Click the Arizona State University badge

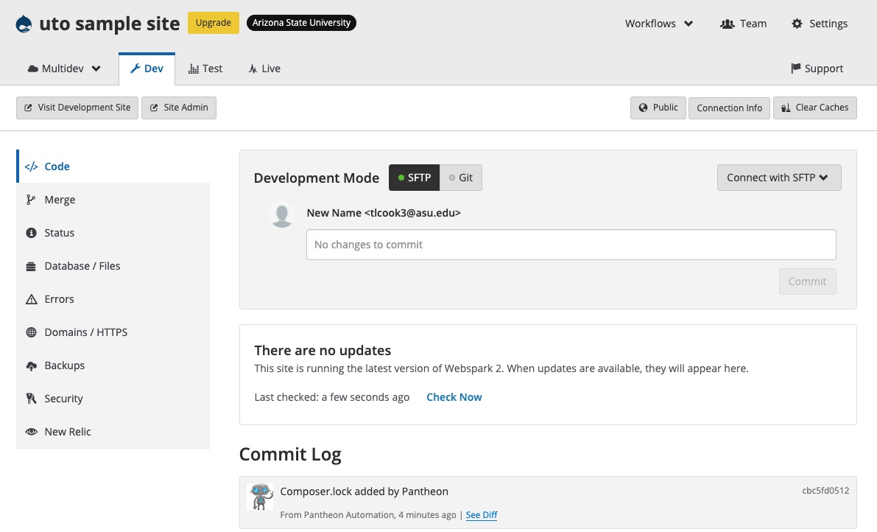click(301, 23)
